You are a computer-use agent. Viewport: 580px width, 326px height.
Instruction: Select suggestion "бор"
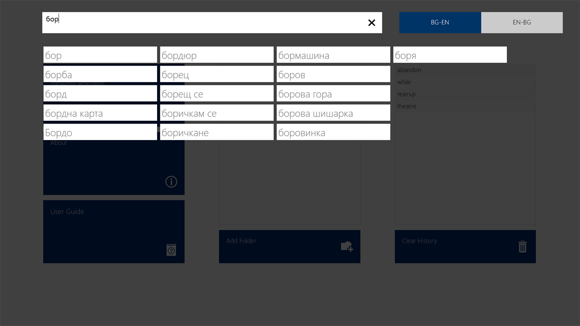[x=100, y=55]
